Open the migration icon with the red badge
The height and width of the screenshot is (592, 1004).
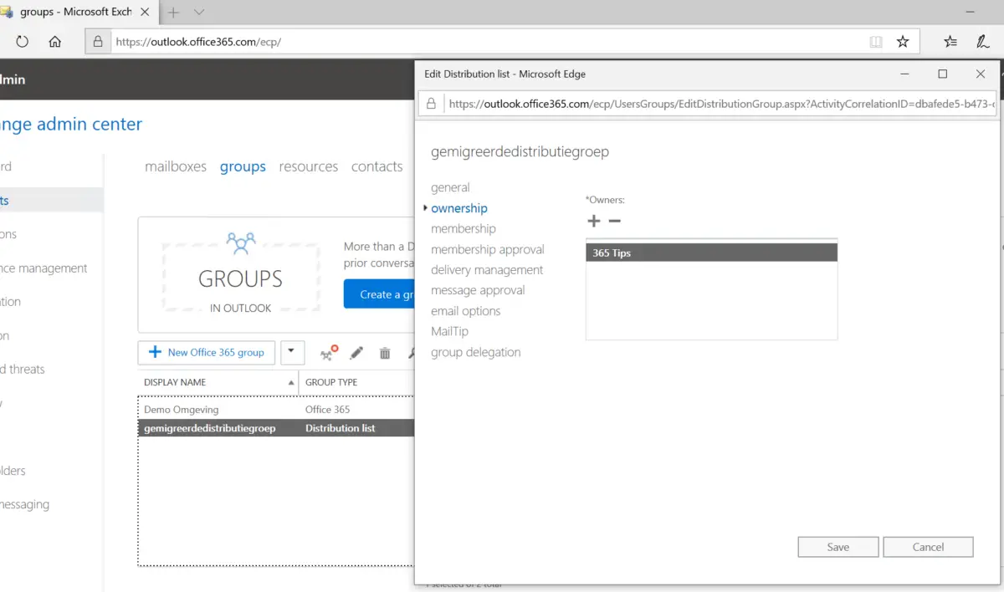coord(327,353)
